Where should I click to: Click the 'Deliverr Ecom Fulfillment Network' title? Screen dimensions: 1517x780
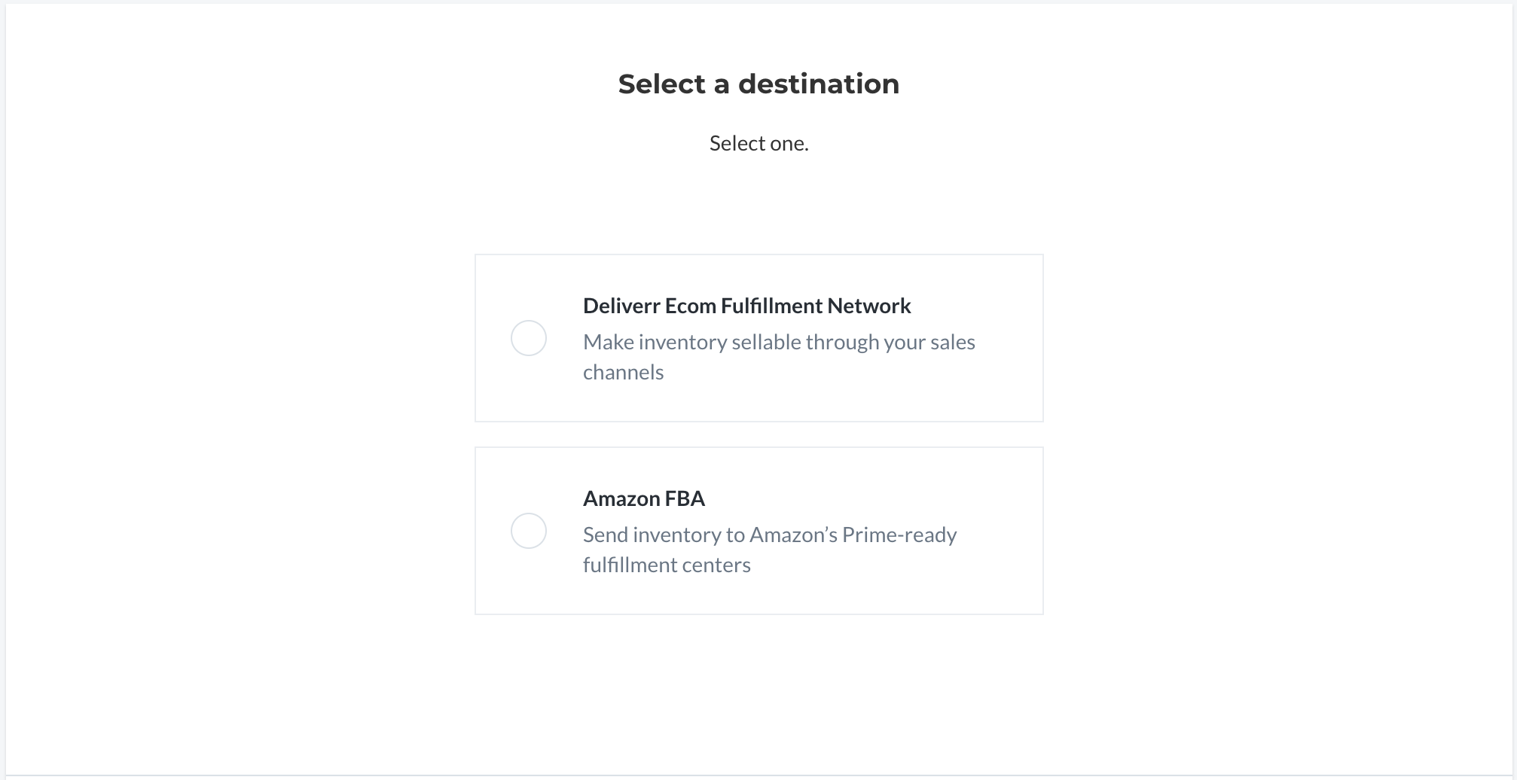747,306
